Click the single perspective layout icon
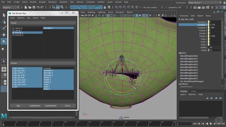Image resolution: width=226 pixels, height=127 pixels. [x=4, y=69]
